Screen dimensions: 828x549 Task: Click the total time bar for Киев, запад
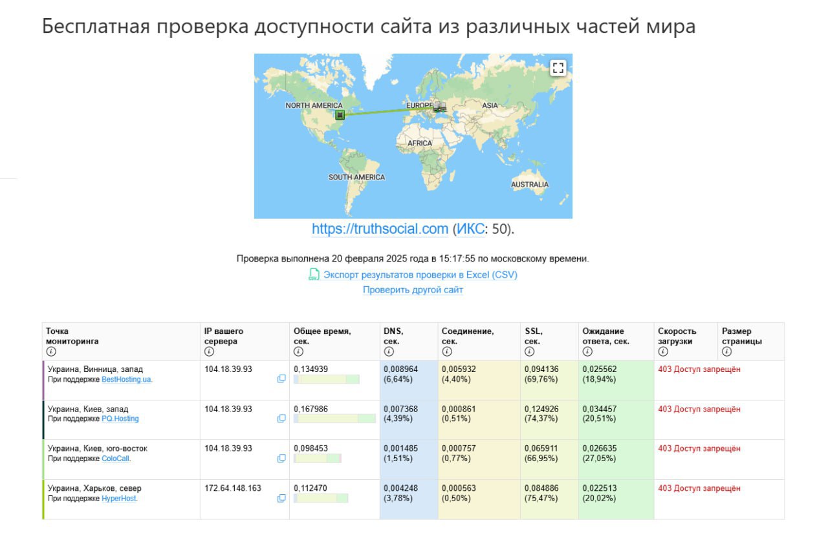pyautogui.click(x=334, y=419)
